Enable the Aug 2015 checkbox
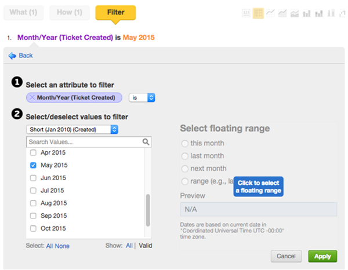Screen dimensions: 348x270 (33, 203)
